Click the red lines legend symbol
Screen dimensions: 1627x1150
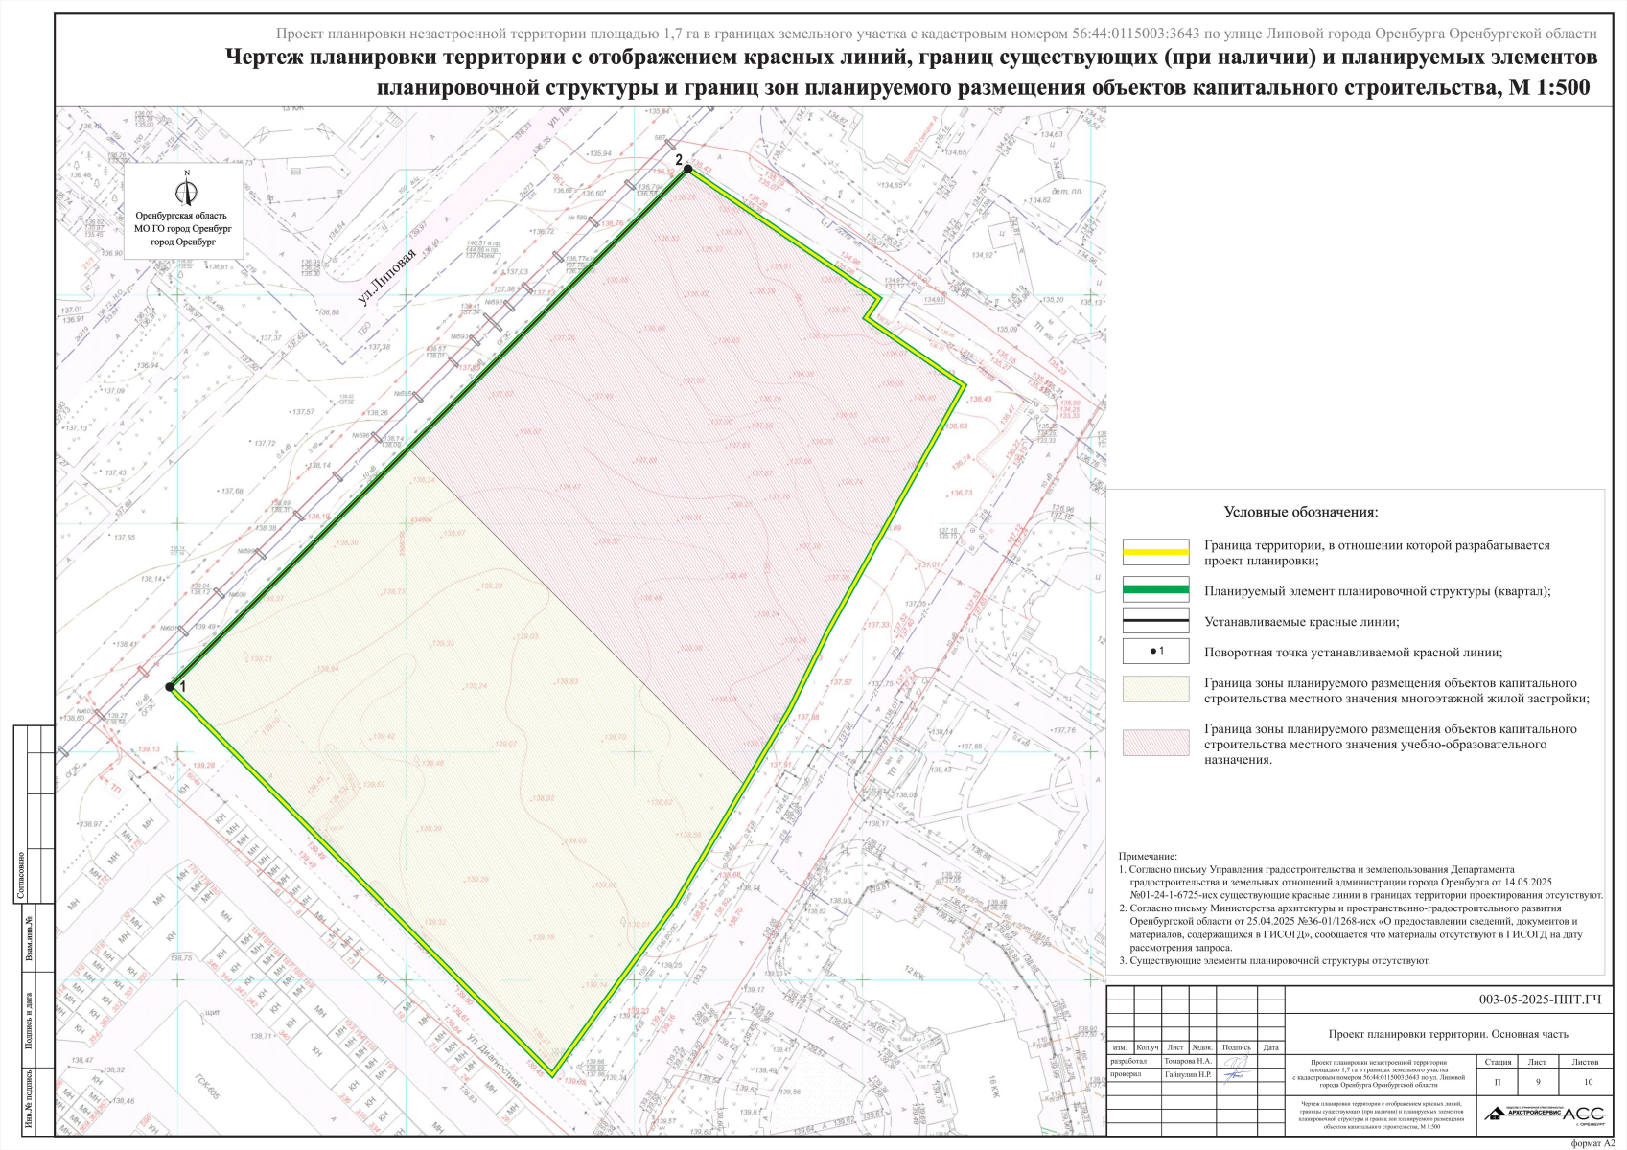[x=1155, y=621]
